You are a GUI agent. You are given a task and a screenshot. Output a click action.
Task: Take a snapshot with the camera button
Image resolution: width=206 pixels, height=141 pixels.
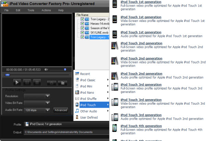coord(51,83)
